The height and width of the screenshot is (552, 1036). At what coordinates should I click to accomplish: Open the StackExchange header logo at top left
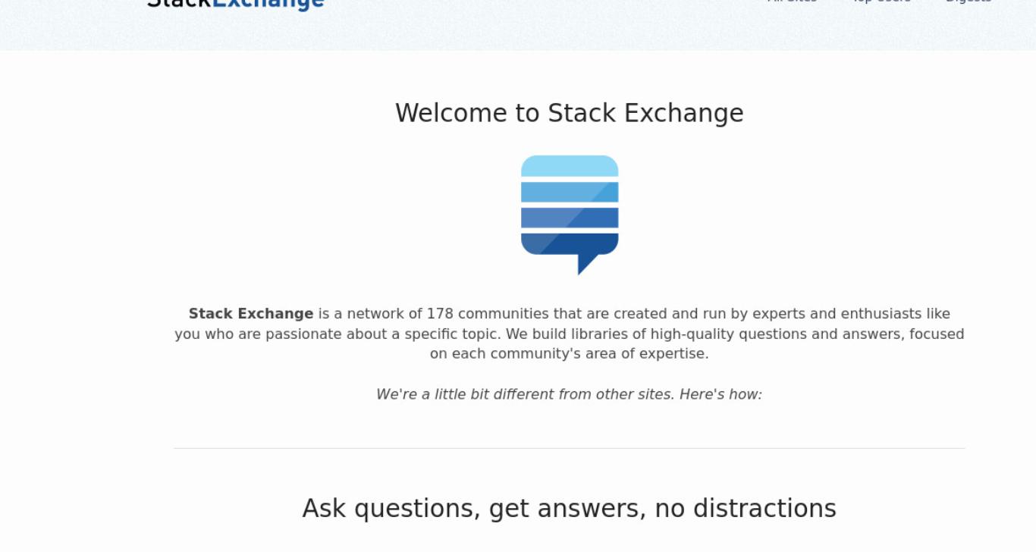(236, 4)
